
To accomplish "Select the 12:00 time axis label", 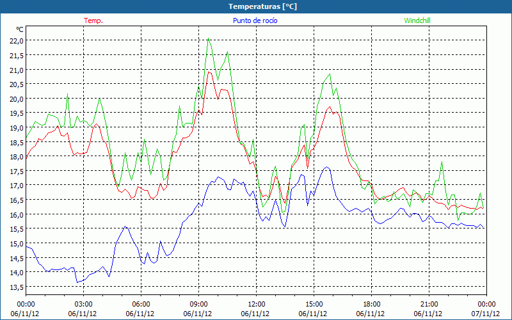I will 257,304.
